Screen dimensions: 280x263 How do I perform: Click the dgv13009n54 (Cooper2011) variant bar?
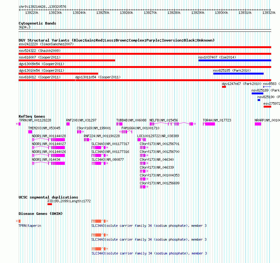[145, 67]
